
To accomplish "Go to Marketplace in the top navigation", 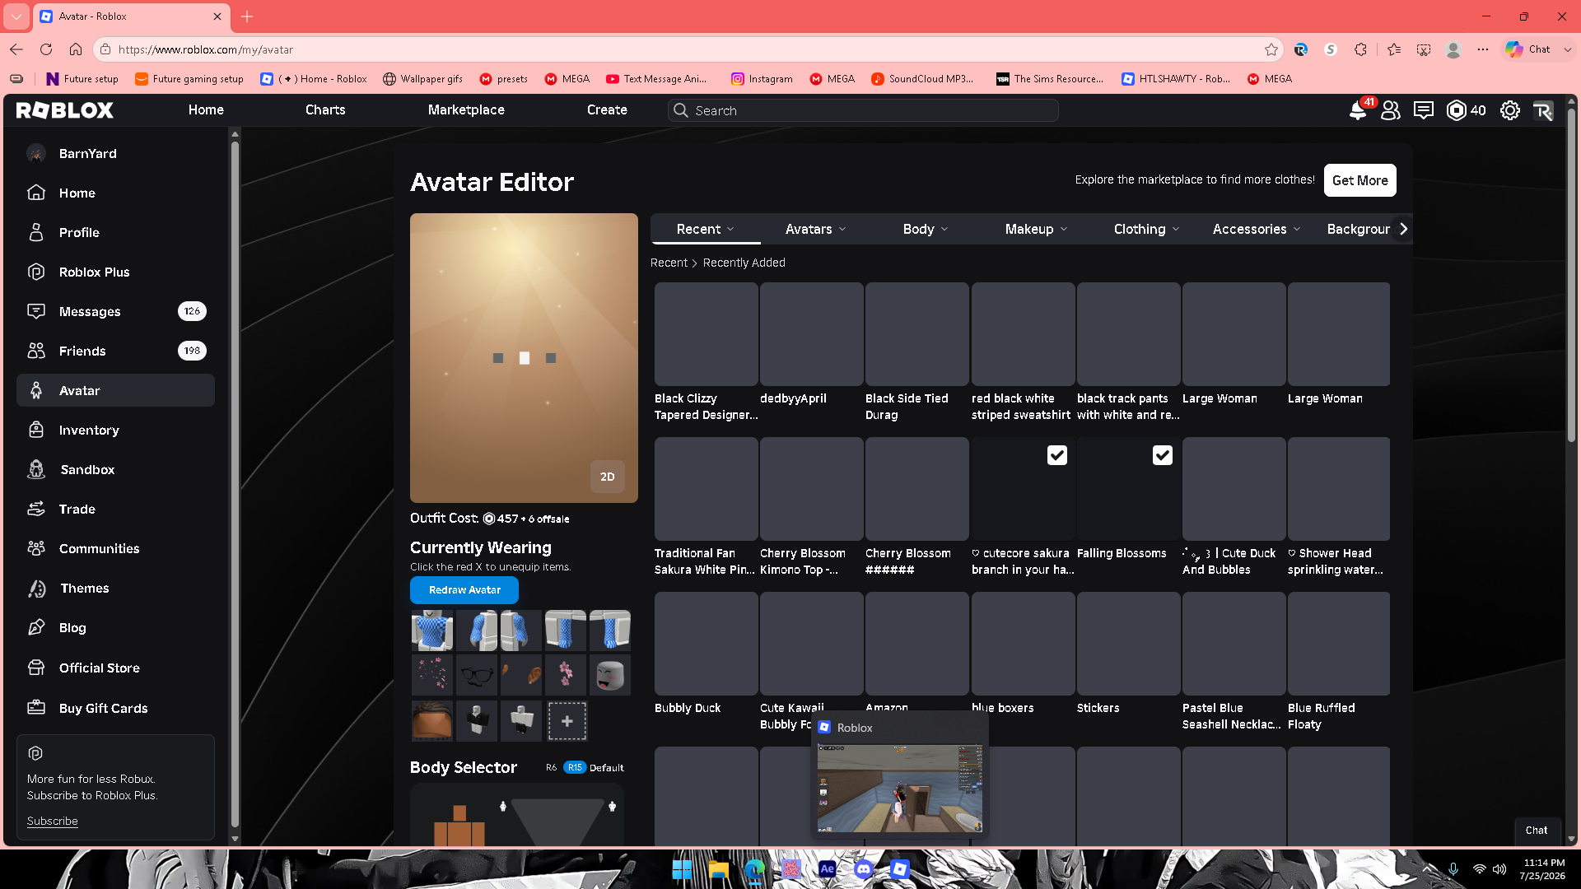I will [x=466, y=110].
